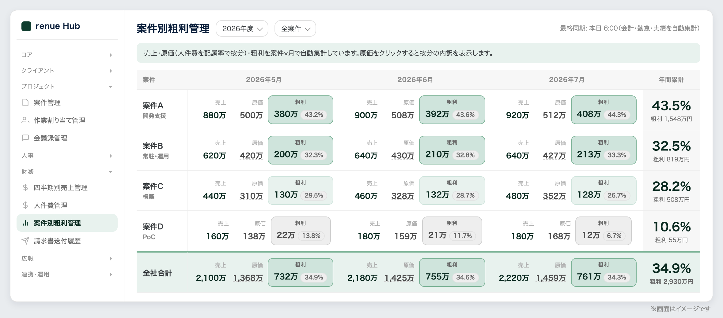Viewport: 723px width, 318px height.
Task: Click the renue Hub logo square
Action: tap(26, 26)
